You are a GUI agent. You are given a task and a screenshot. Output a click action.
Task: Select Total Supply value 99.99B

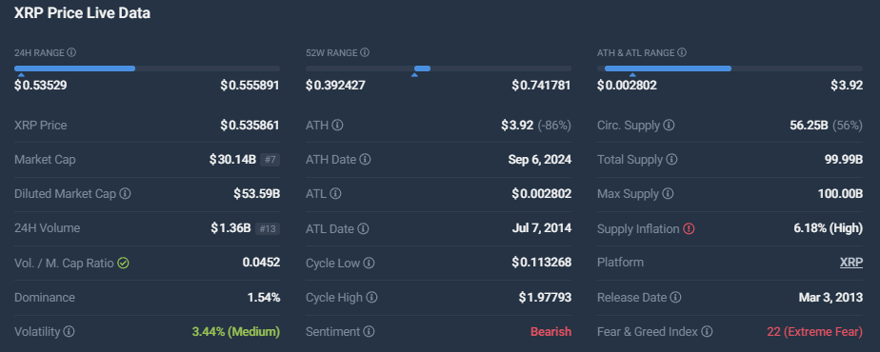844,160
